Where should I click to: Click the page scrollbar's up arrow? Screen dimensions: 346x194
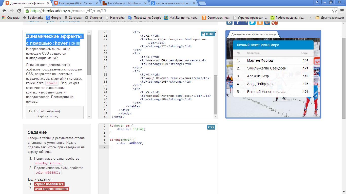click(x=344, y=23)
